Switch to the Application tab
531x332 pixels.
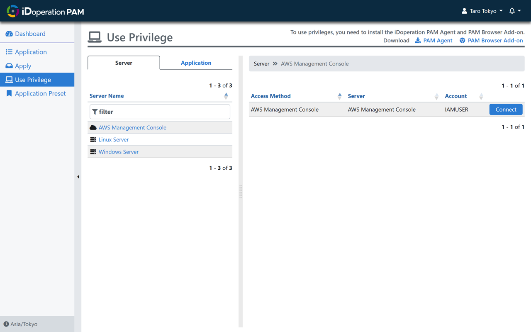tap(196, 63)
